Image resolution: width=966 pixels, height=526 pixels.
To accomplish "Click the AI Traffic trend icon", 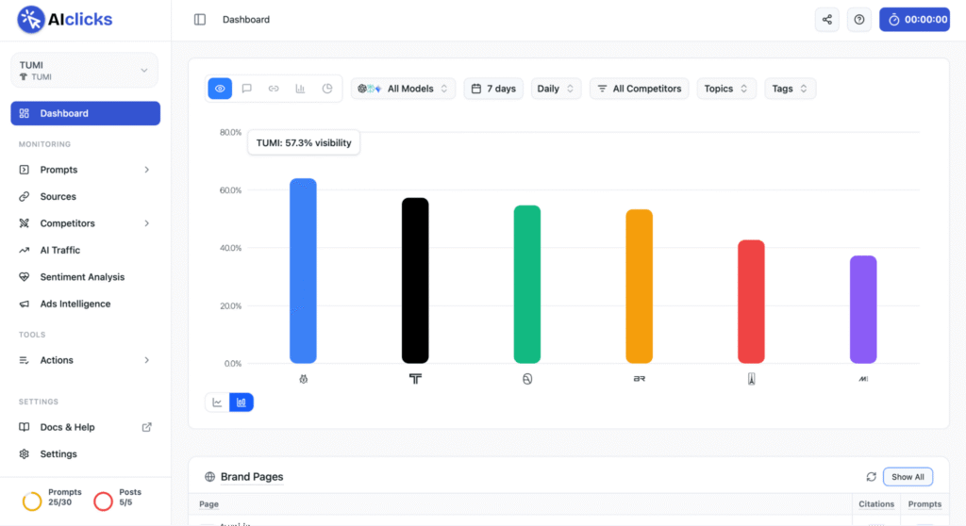I will coord(24,250).
